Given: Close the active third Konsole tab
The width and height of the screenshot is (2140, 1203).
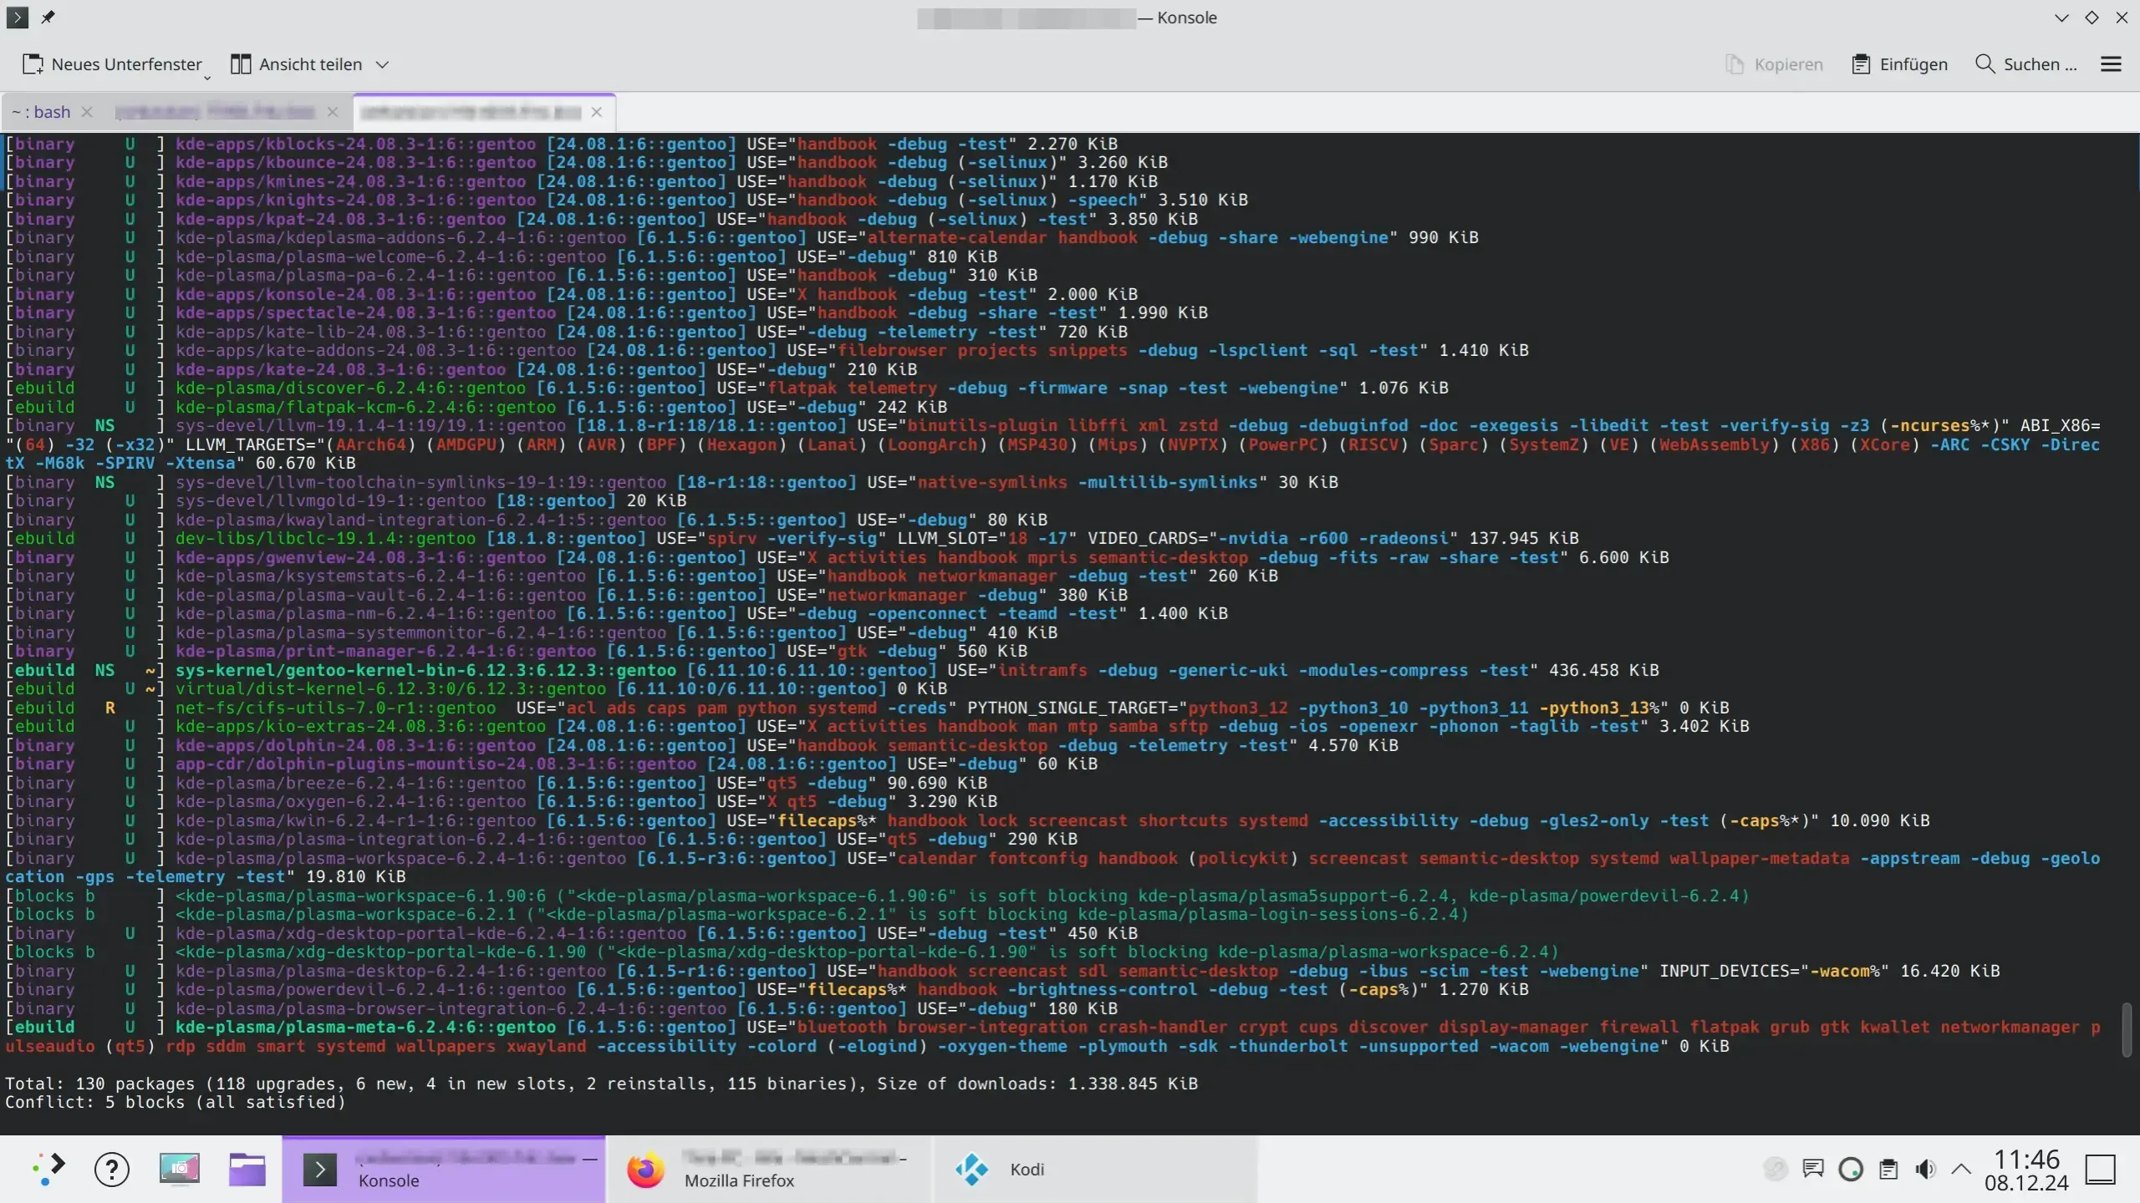Looking at the screenshot, I should tap(596, 112).
